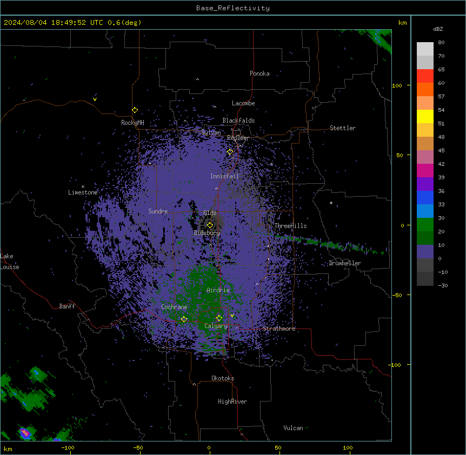The width and height of the screenshot is (466, 455).
Task: Click the yellow v marker right of Calgary diamond
Action: 232,316
